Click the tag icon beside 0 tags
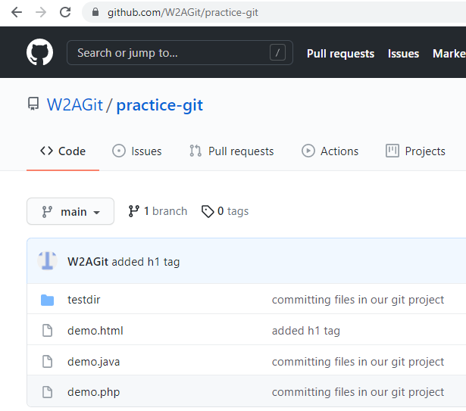This screenshot has height=411, width=466. coord(208,211)
